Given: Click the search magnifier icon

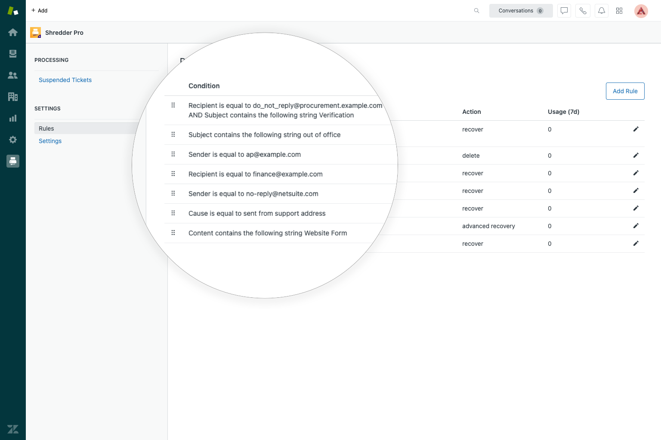Looking at the screenshot, I should coord(476,11).
